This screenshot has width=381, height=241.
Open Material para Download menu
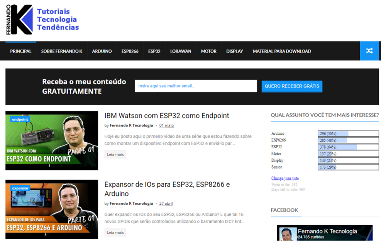(x=282, y=51)
